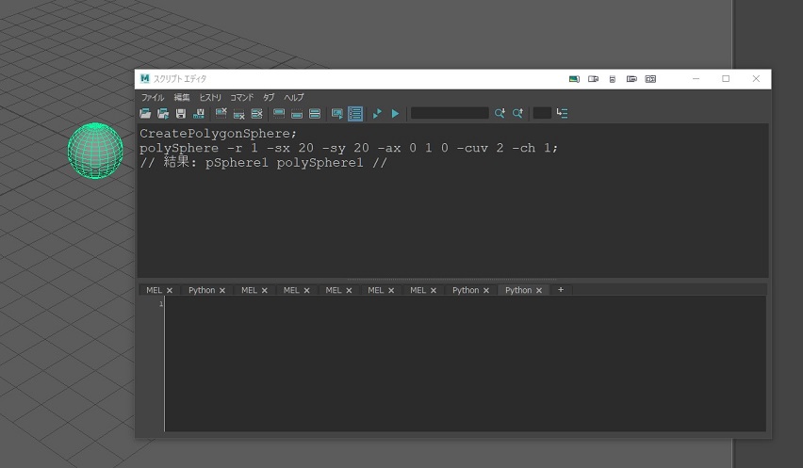
Task: Toggle the highlighted line numbers icon
Action: point(355,114)
